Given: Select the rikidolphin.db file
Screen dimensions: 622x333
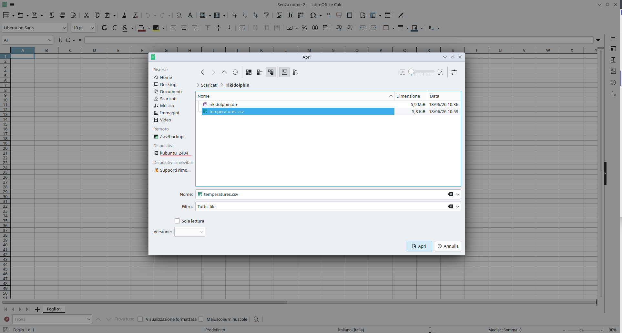Looking at the screenshot, I should coord(223,104).
